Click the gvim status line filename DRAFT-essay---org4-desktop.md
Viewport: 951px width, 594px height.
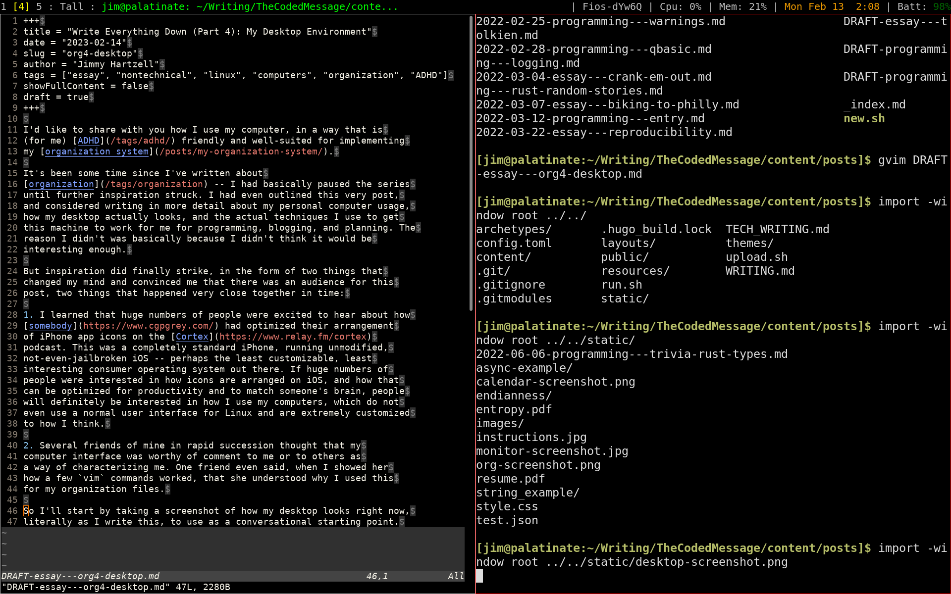(x=80, y=576)
